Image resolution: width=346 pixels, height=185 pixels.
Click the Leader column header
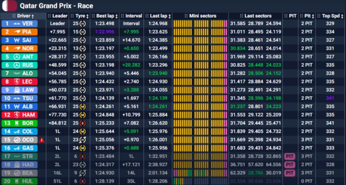[58, 16]
